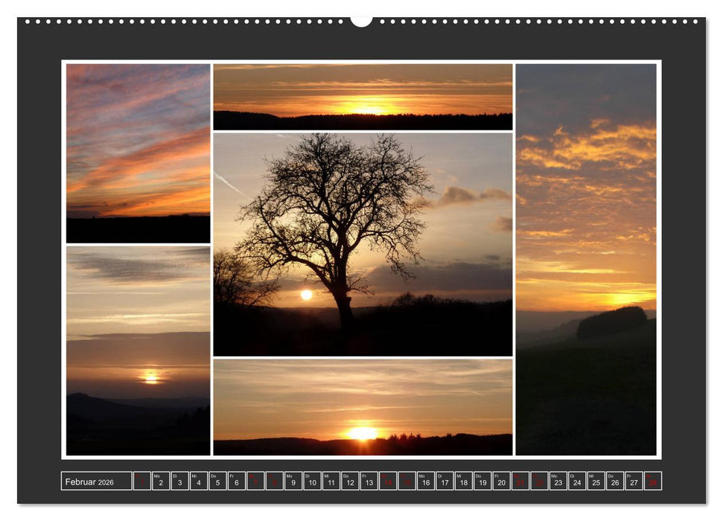Select the red Saturday 14 cell
The image size is (723, 521).
click(x=386, y=482)
